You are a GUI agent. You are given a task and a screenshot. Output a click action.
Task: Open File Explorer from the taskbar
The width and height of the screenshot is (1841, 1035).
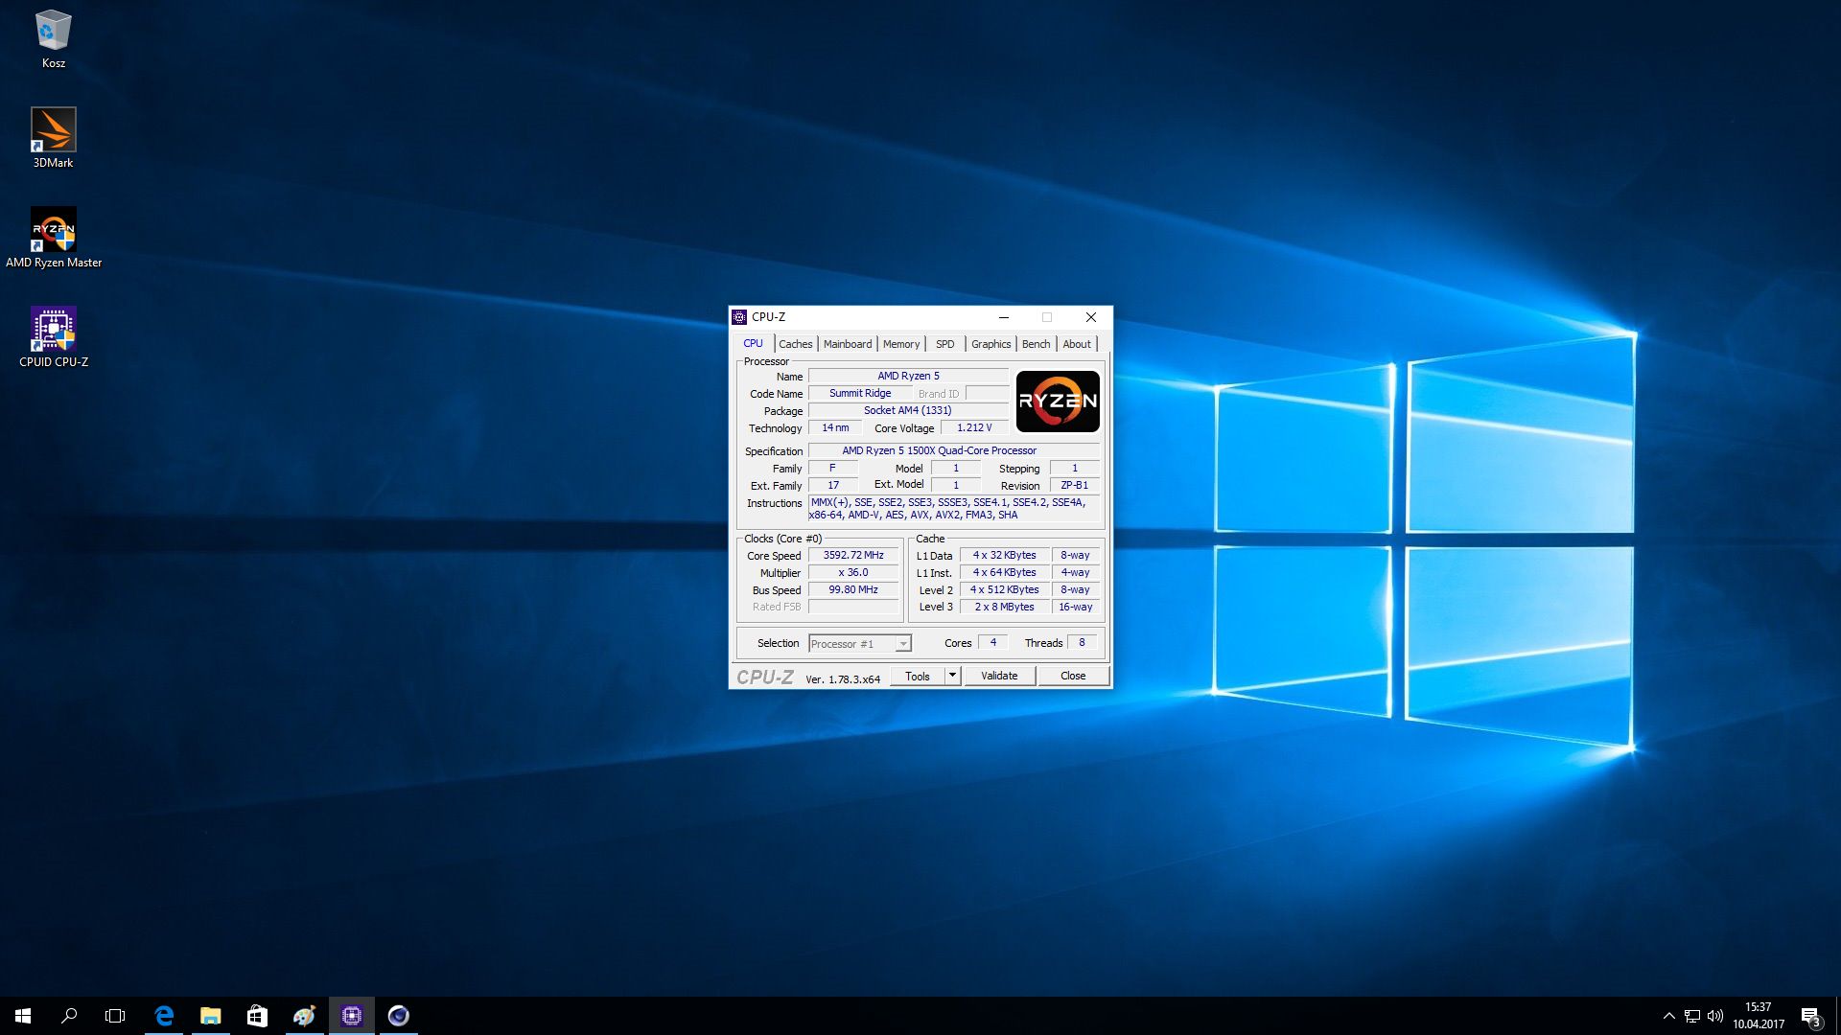(210, 1016)
